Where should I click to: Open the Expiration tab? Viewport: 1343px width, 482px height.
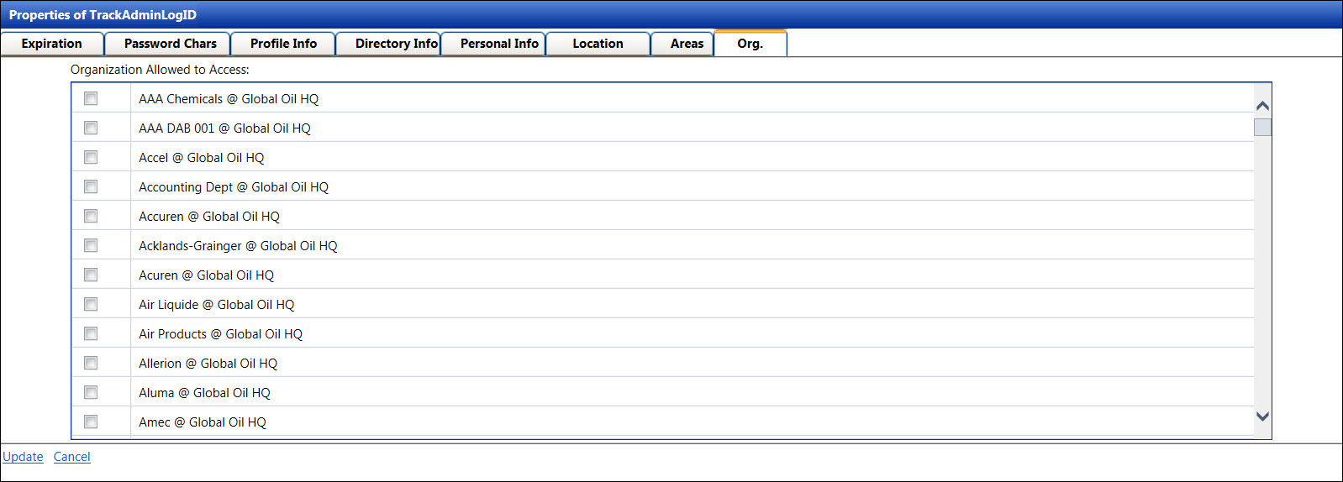click(52, 44)
